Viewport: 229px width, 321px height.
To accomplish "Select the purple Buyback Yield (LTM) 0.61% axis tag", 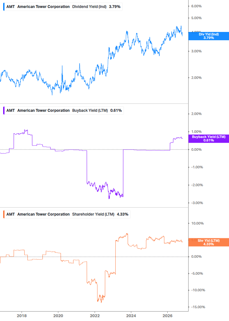I will coord(209,139).
